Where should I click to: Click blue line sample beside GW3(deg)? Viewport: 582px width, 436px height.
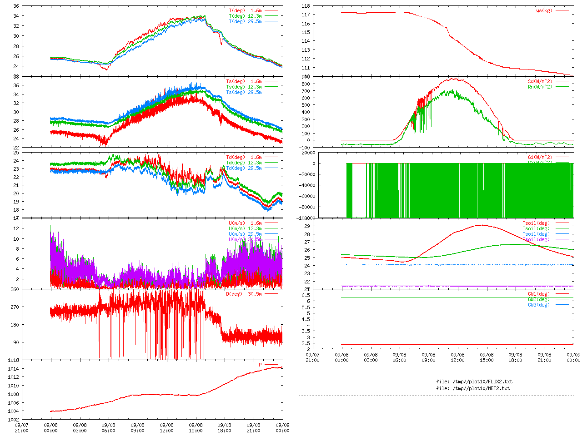point(562,305)
